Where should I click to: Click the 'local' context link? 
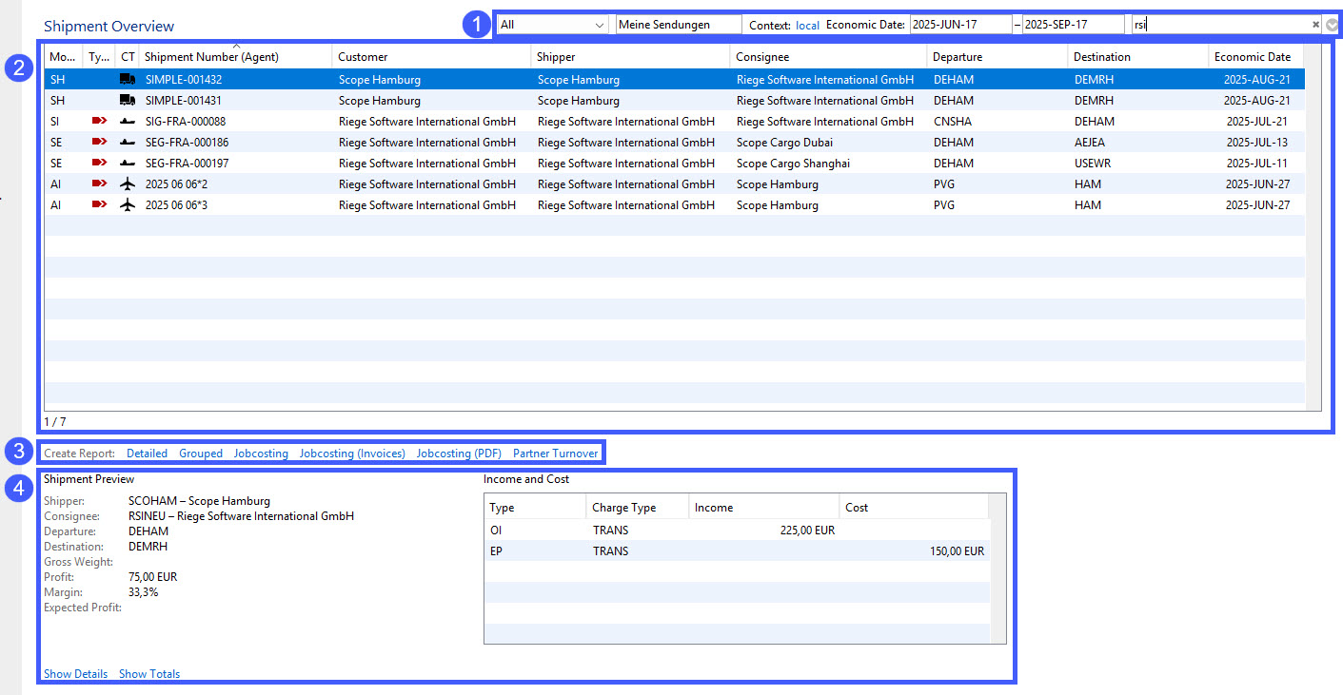click(807, 25)
